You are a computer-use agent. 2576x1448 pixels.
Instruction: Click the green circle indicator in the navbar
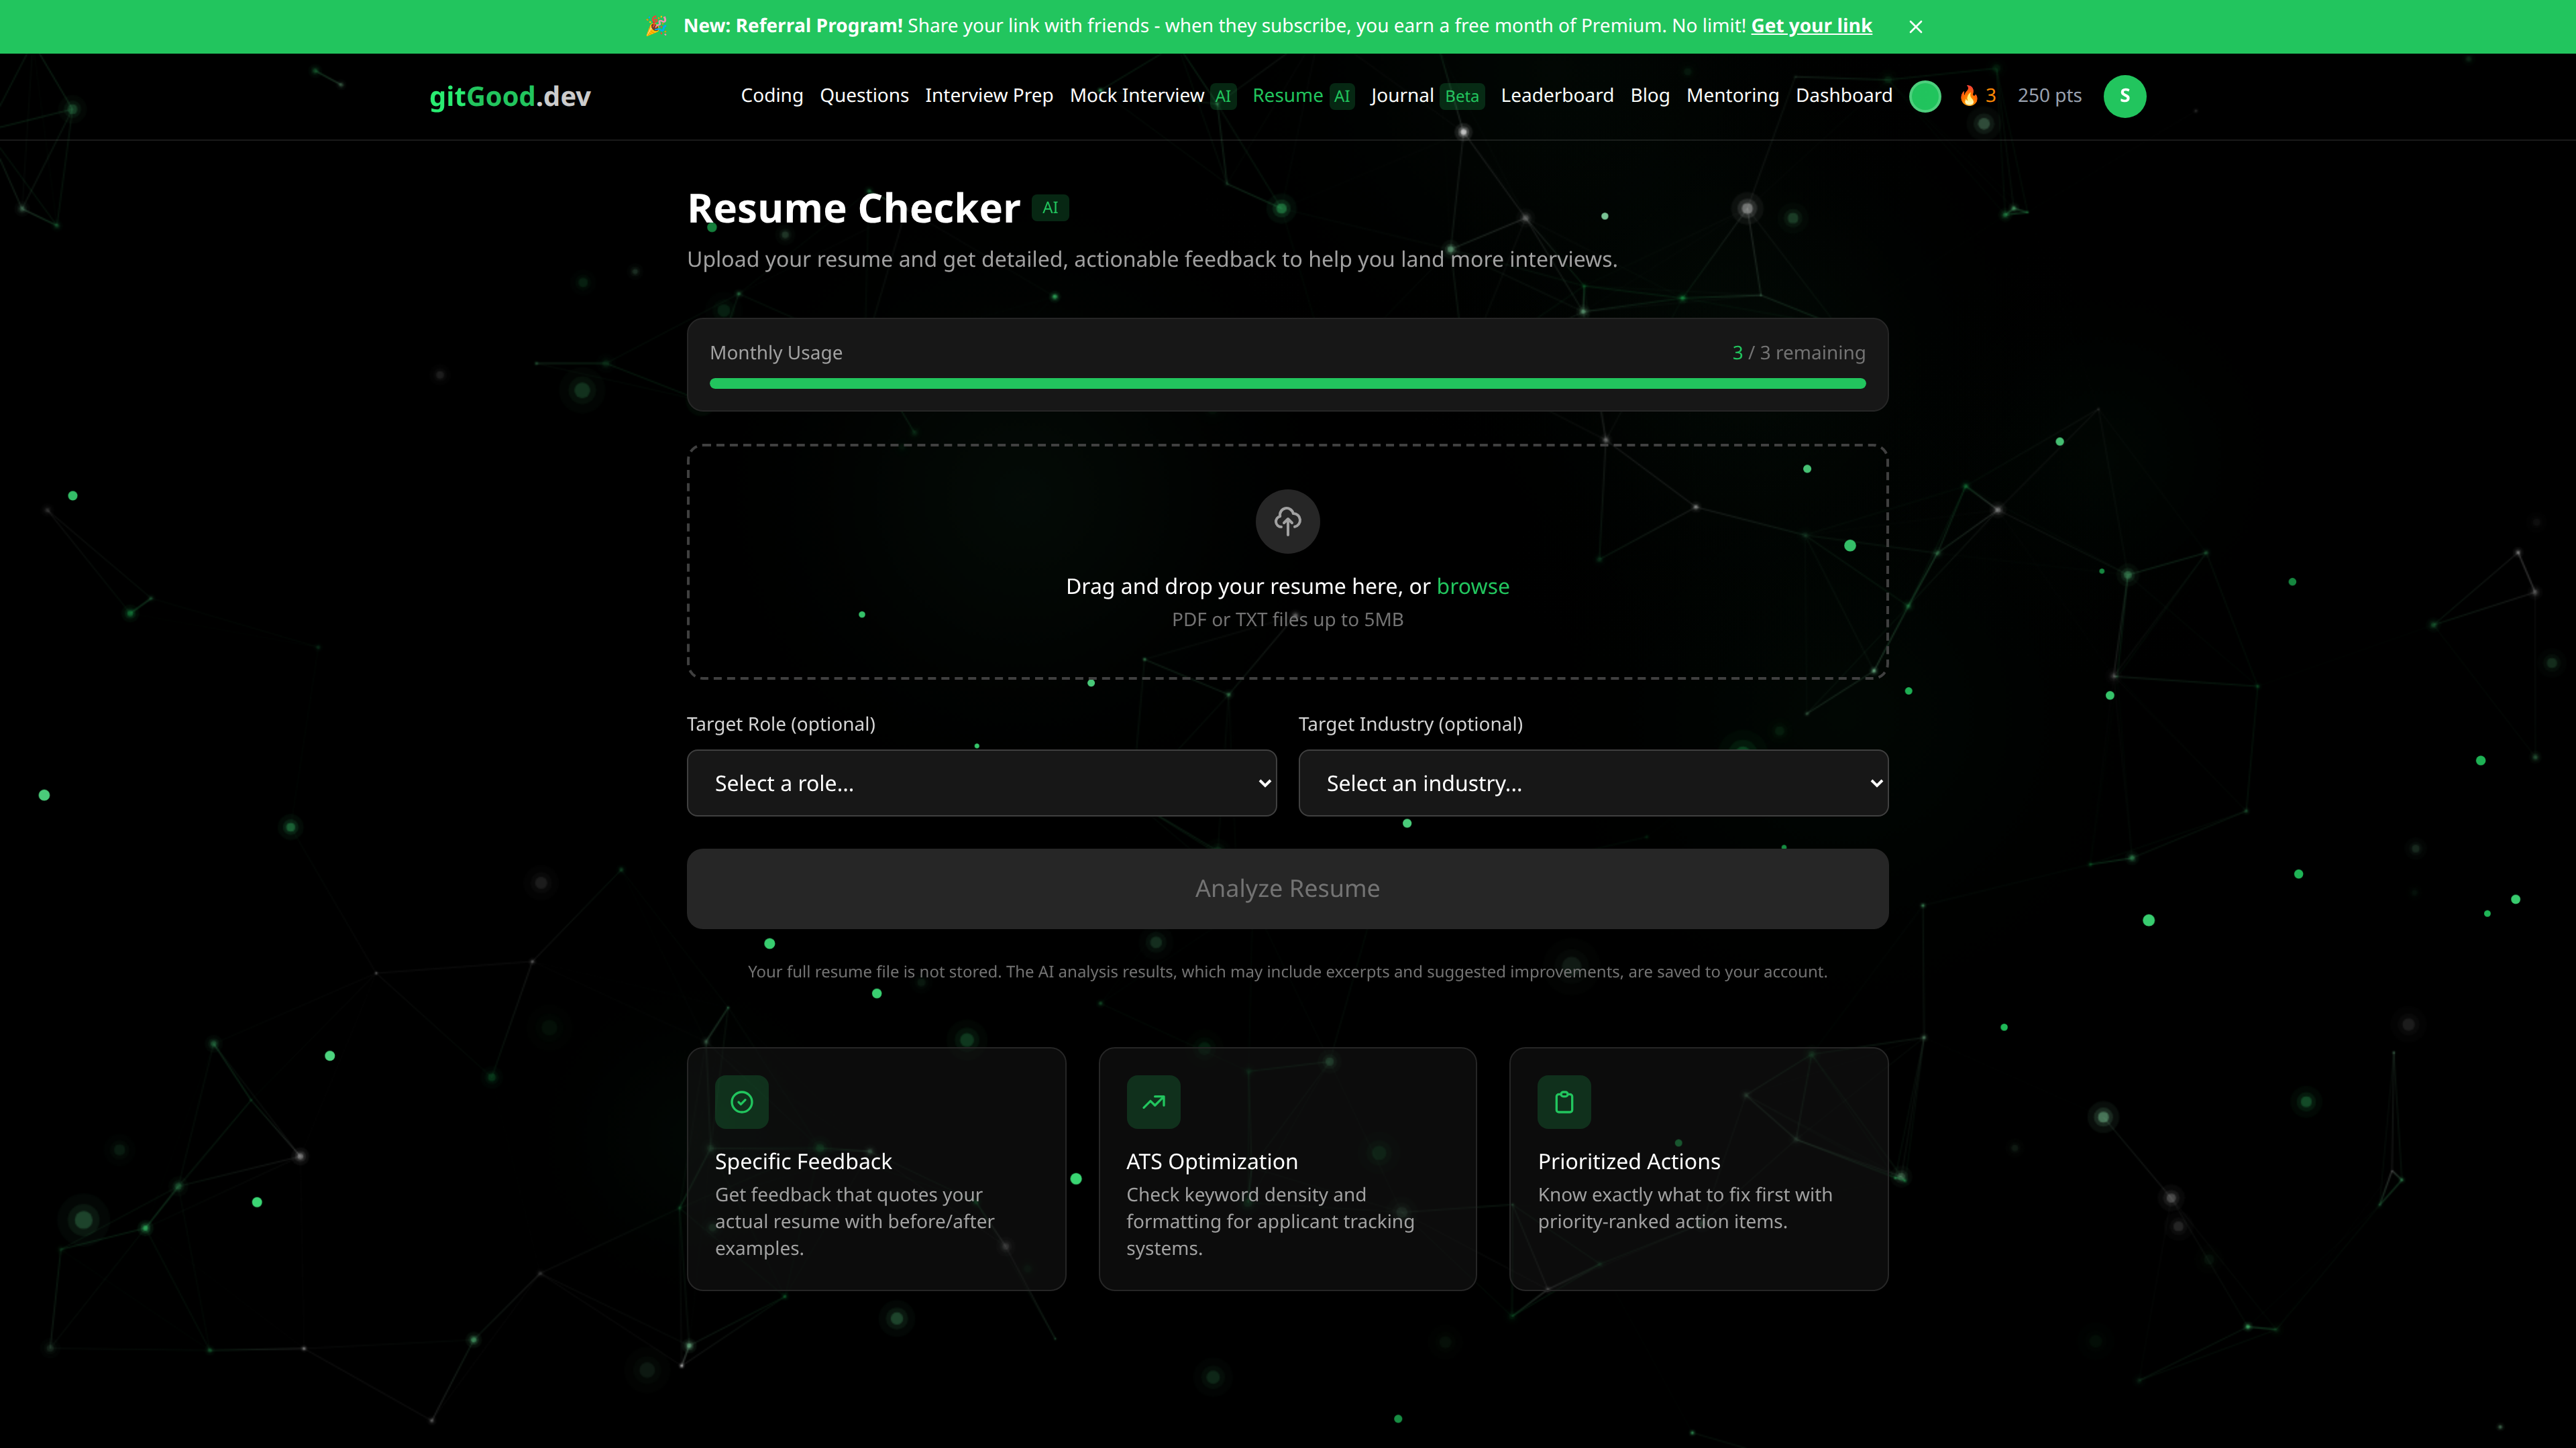point(1925,96)
